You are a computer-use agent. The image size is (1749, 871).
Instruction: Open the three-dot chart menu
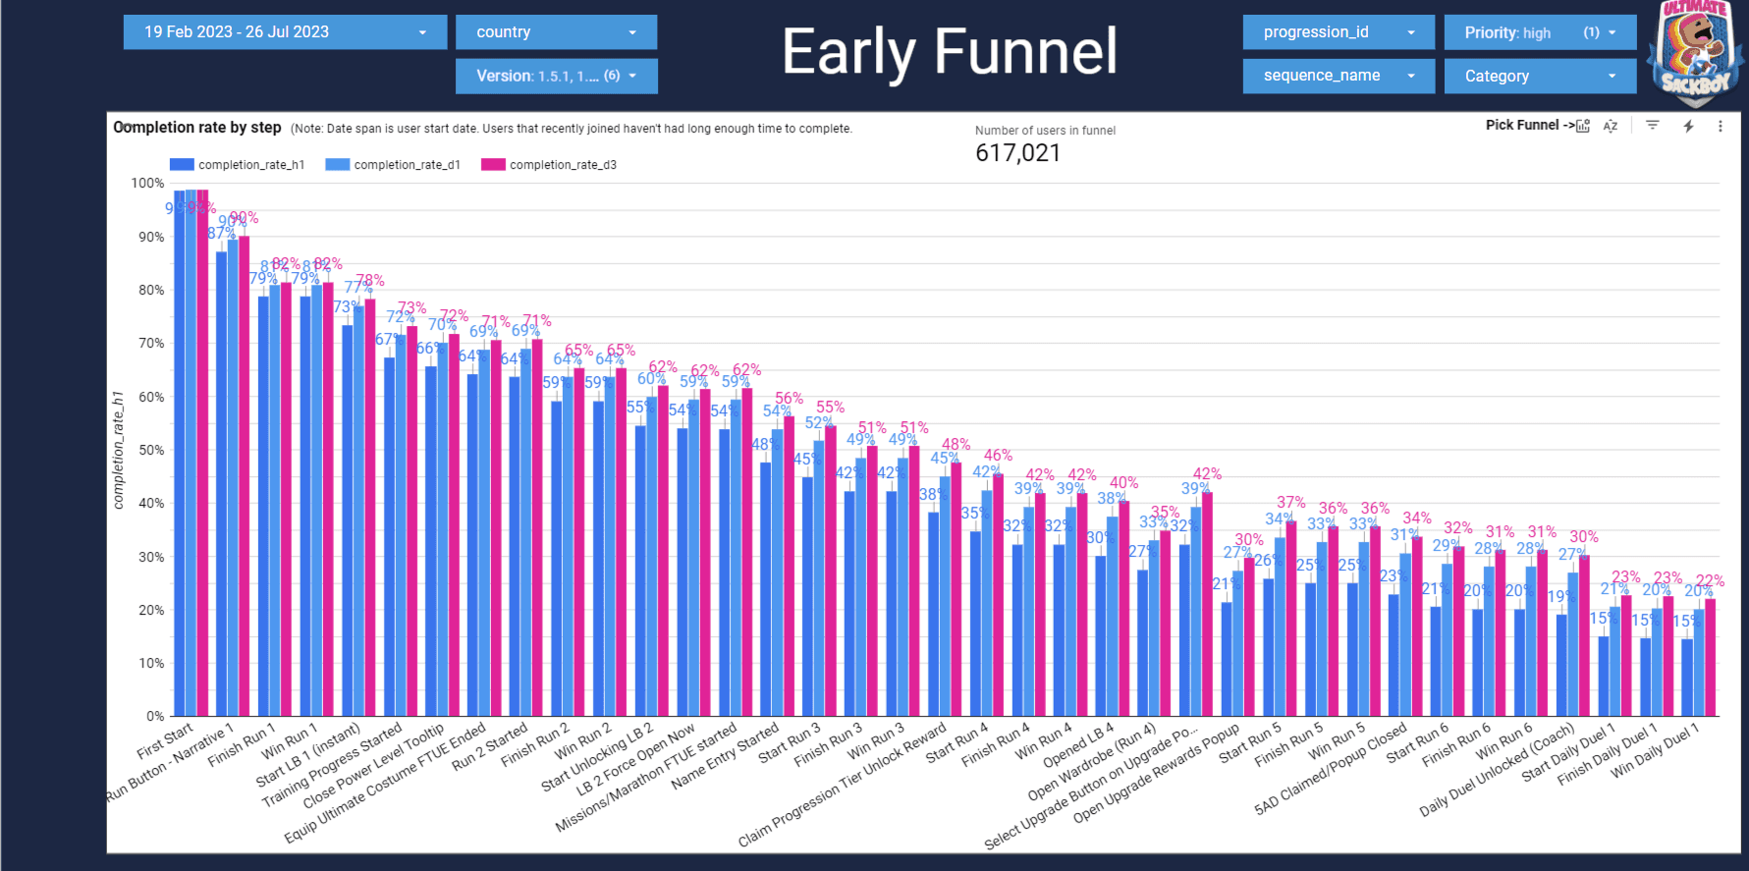pyautogui.click(x=1720, y=126)
